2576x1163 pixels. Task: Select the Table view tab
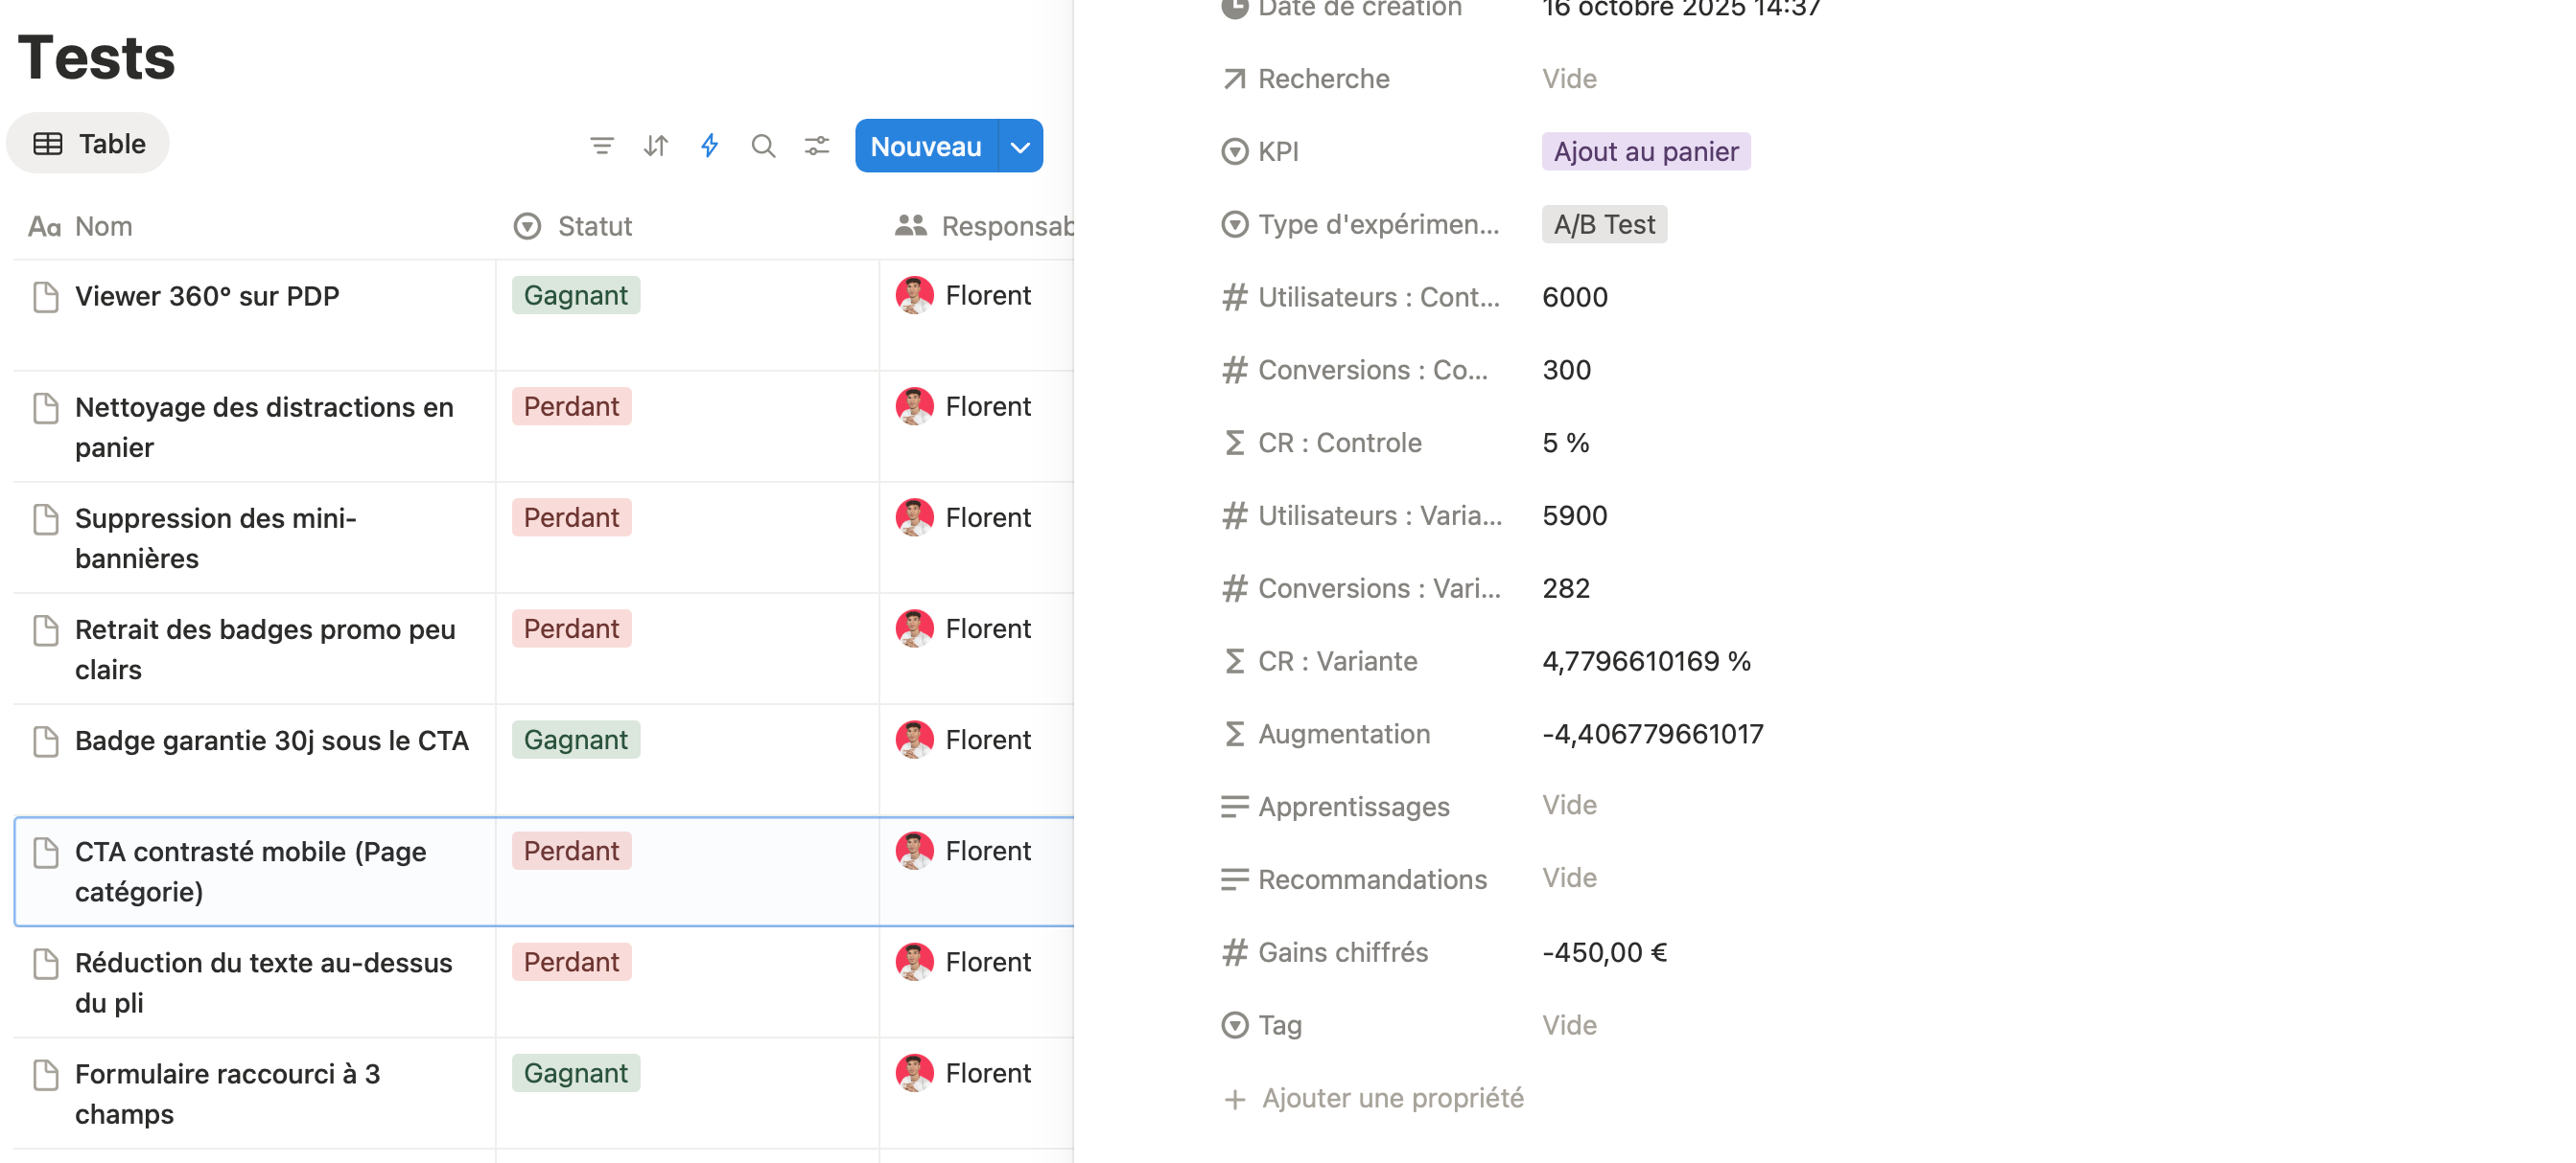click(89, 144)
